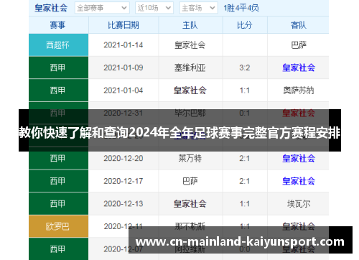Click the 皇家社会 team title
Viewport: 359px width, 260px height.
(x=51, y=8)
